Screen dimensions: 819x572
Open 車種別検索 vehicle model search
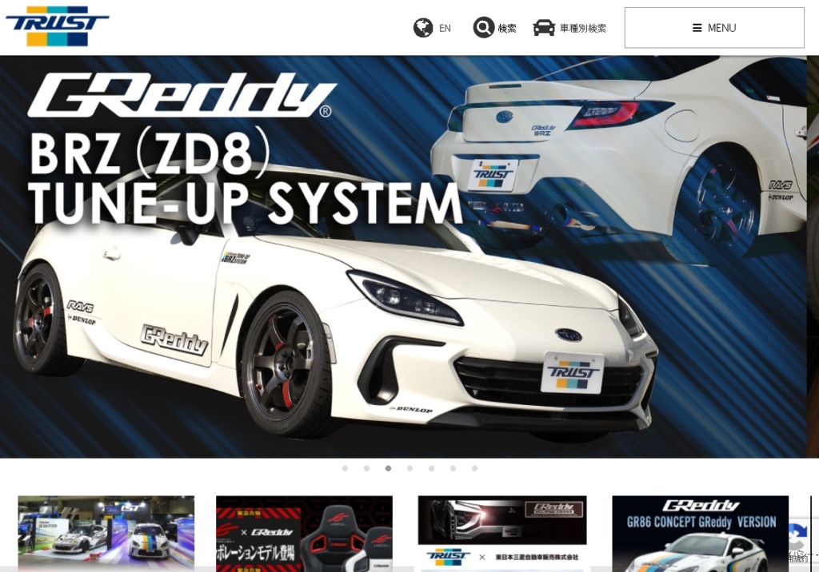(x=583, y=28)
